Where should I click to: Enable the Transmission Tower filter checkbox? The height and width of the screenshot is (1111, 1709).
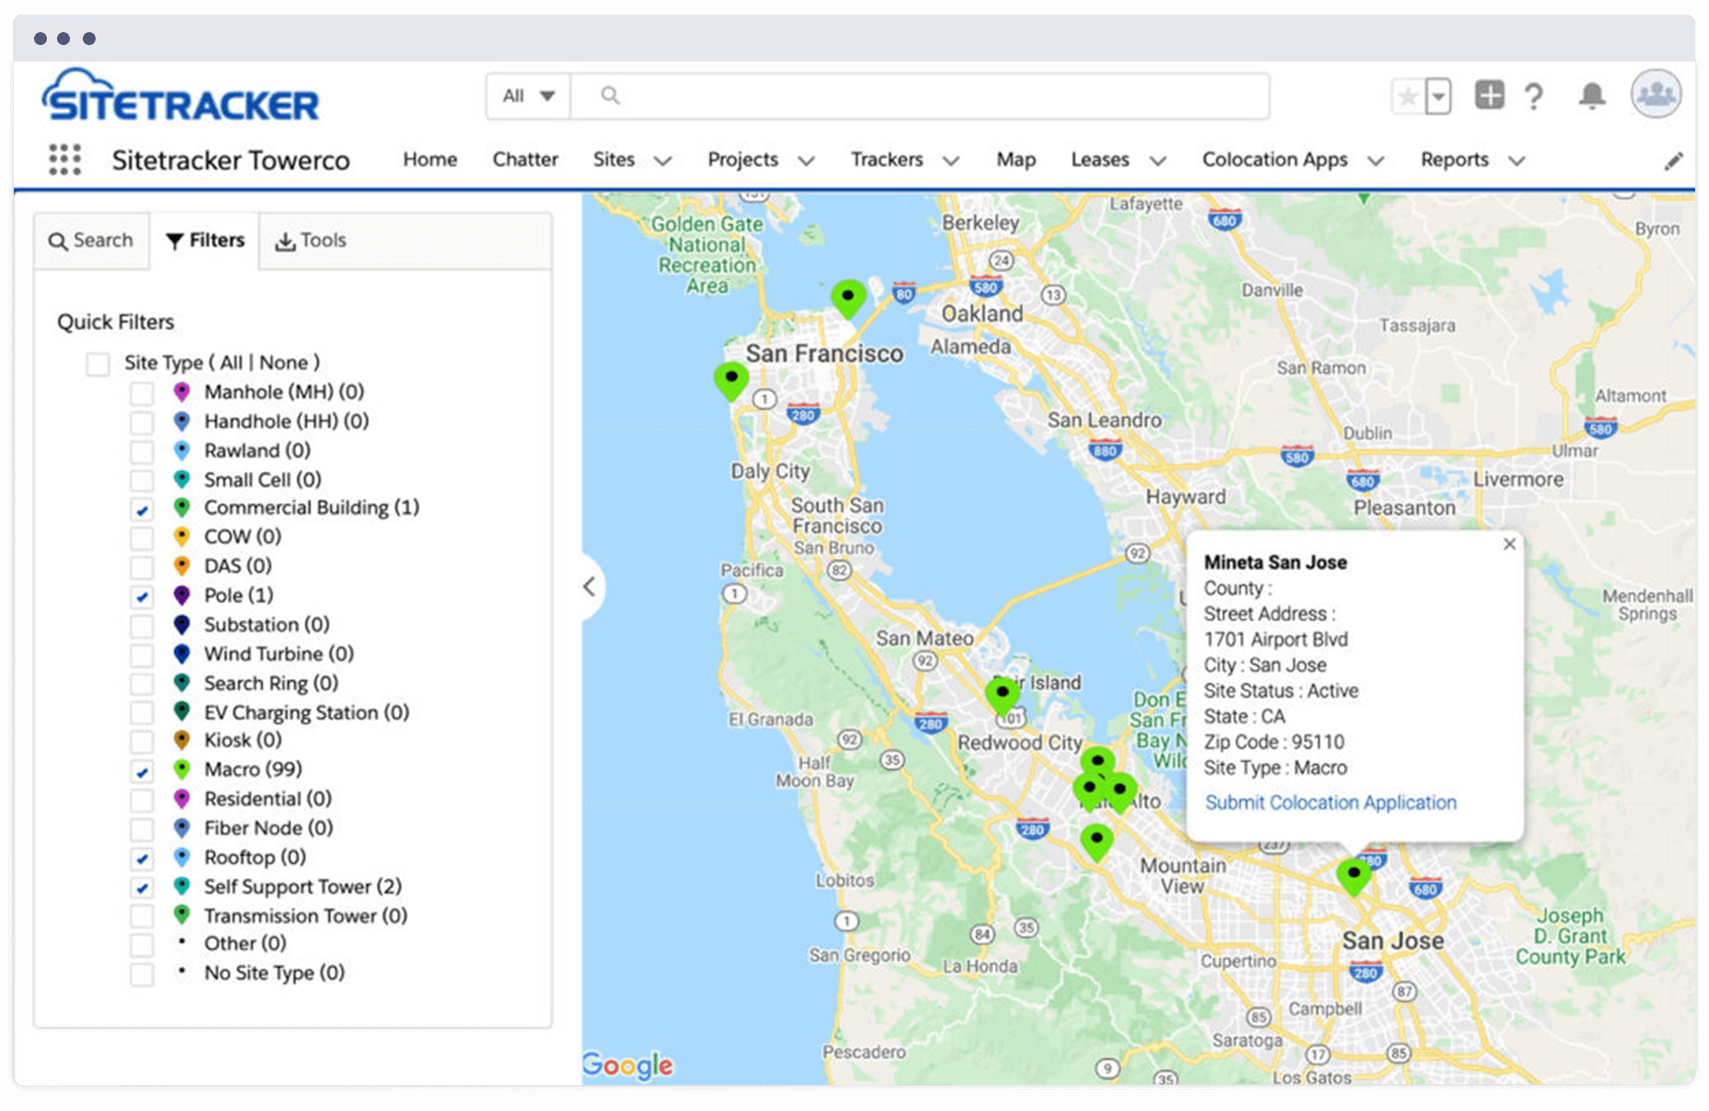[x=142, y=916]
